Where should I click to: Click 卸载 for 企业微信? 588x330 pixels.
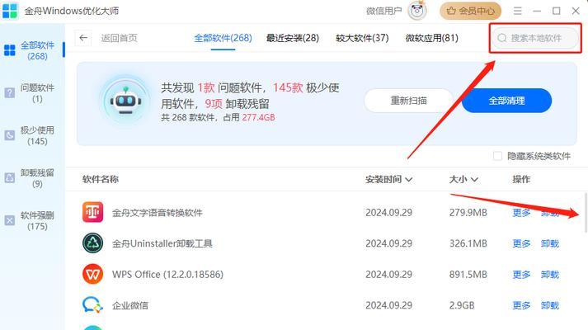550,305
